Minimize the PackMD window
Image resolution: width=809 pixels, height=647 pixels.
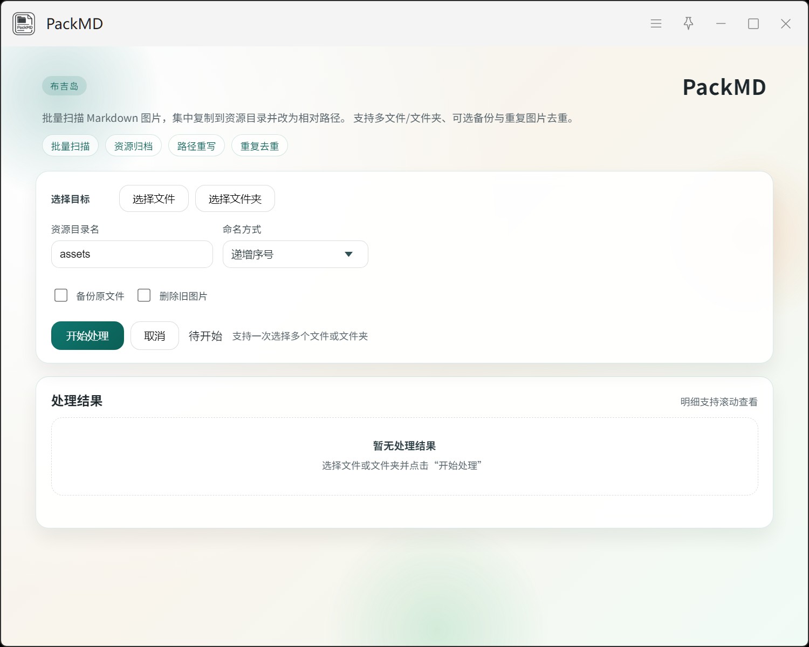[721, 24]
